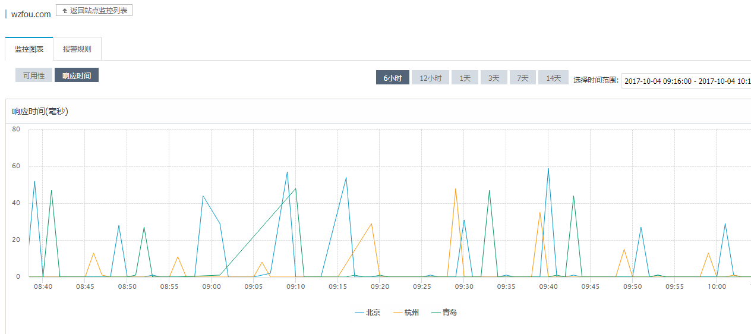The height and width of the screenshot is (334, 751).
Task: Select the 响应时间 view button
Action: [x=77, y=75]
